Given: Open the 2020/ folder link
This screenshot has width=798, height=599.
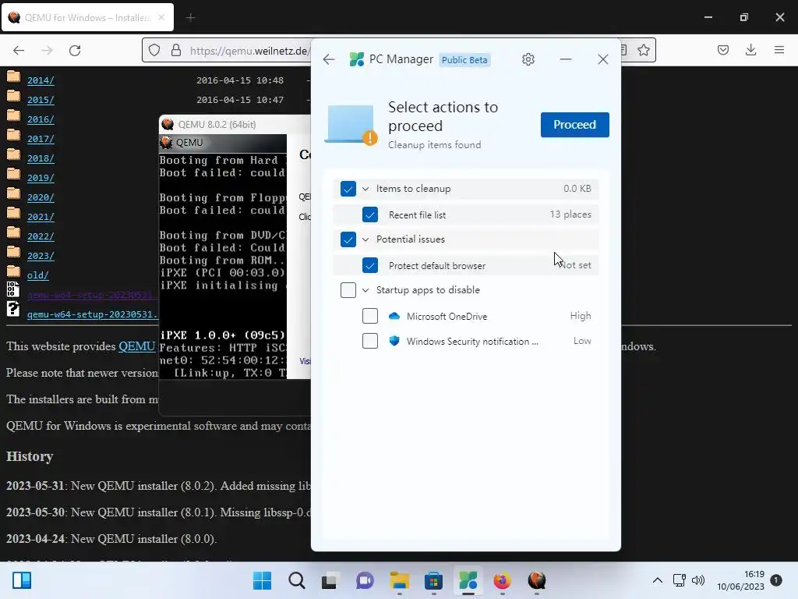Looking at the screenshot, I should point(41,197).
